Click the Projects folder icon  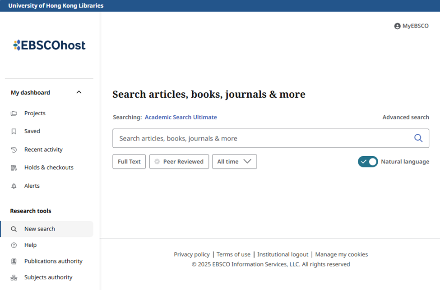point(14,113)
